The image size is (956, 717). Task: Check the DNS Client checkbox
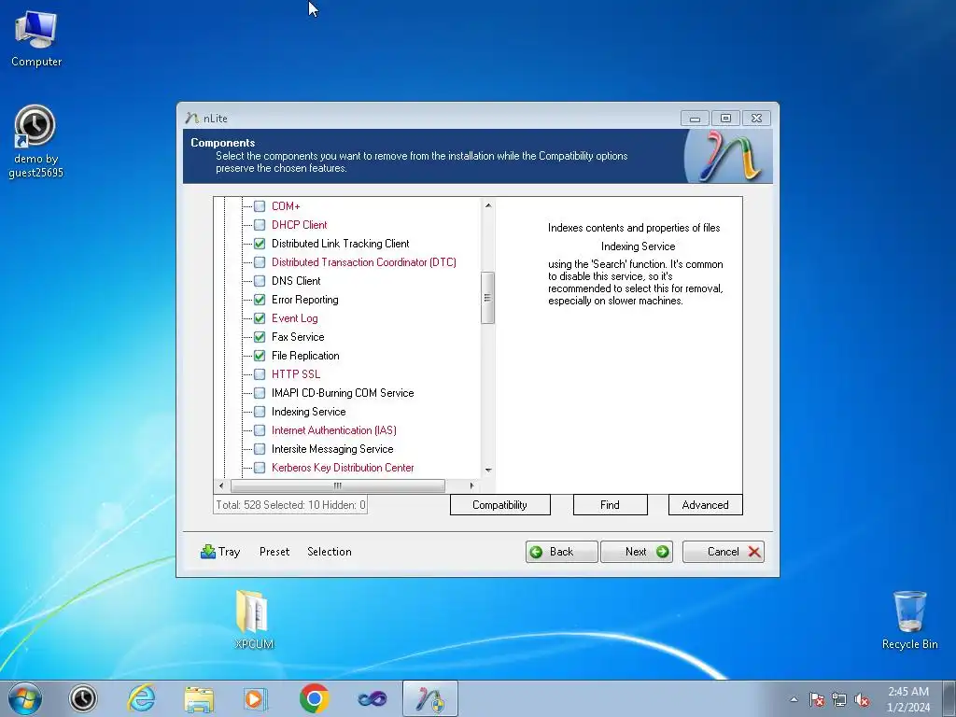[260, 281]
